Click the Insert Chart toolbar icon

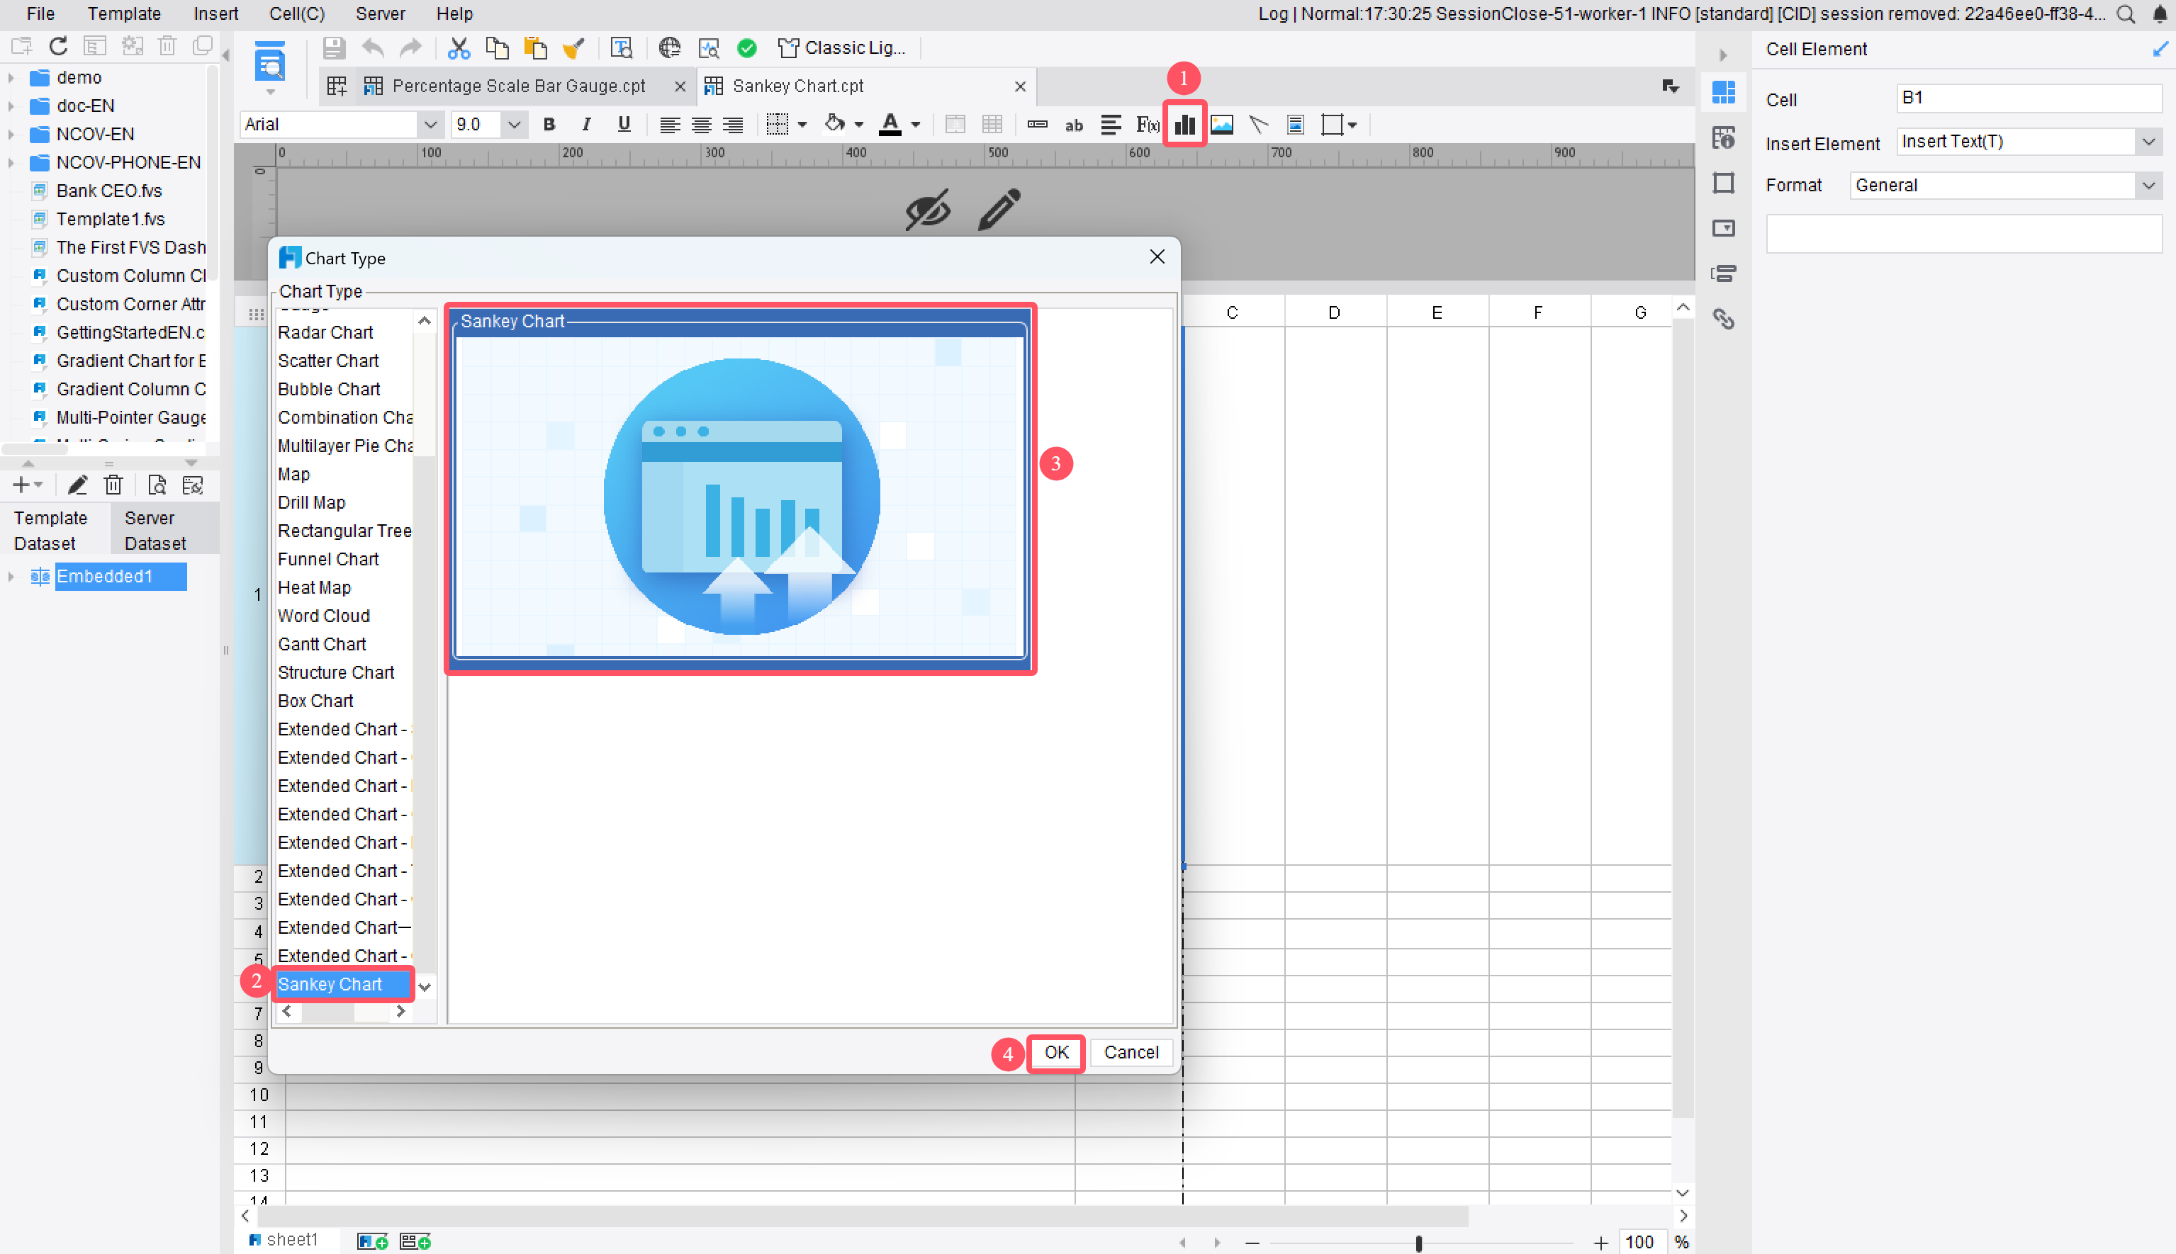1184,125
